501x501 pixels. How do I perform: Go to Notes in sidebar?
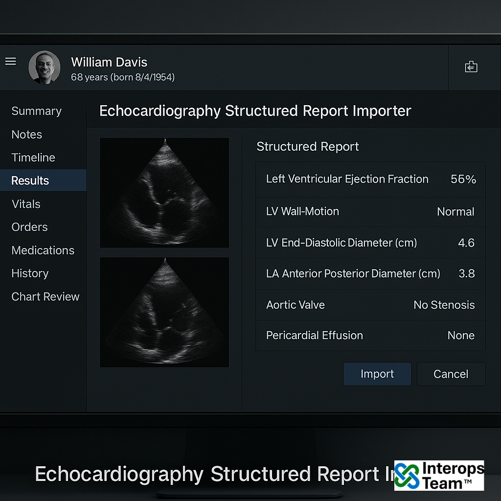[x=27, y=135]
